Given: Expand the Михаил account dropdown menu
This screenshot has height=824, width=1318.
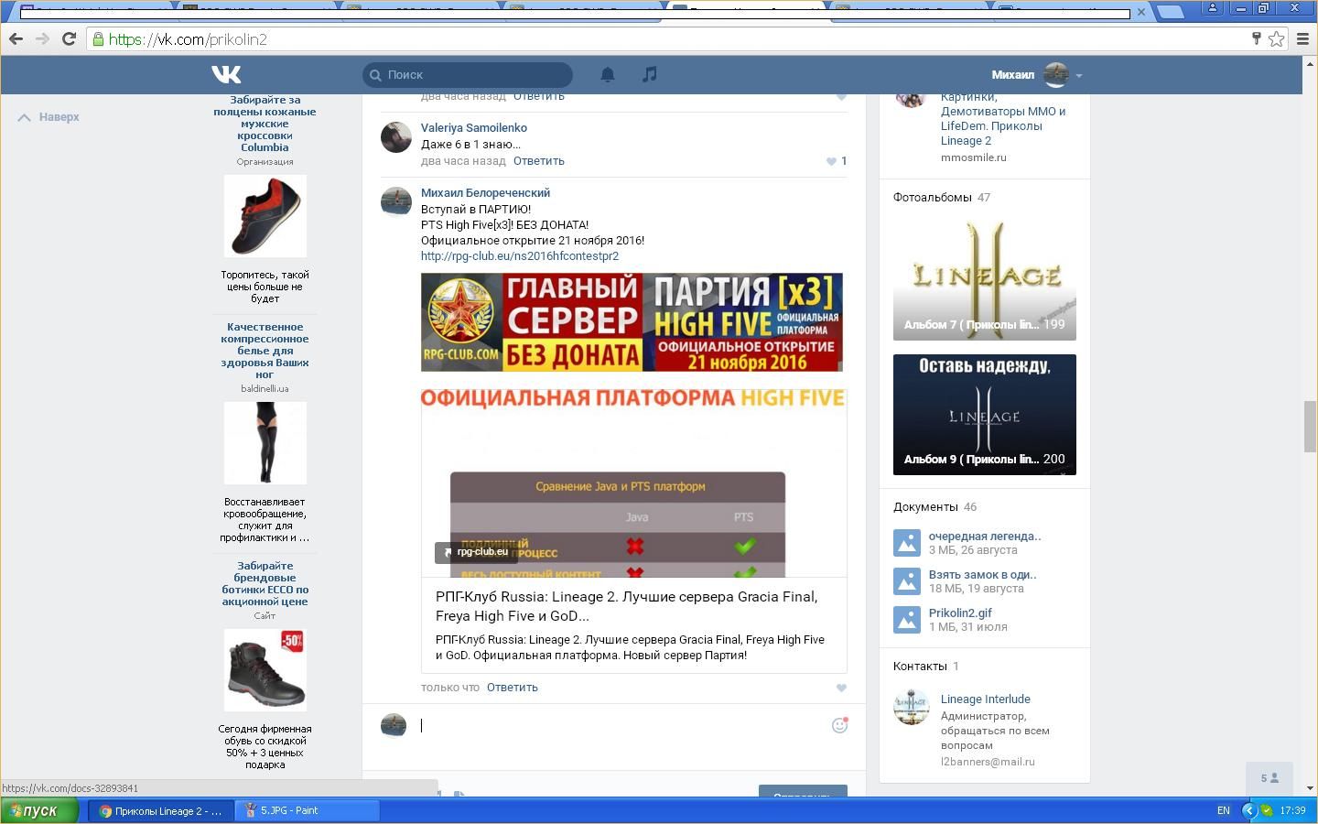Looking at the screenshot, I should (x=1079, y=75).
